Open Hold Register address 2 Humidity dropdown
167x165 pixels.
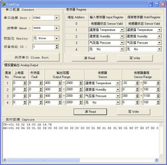159,36
